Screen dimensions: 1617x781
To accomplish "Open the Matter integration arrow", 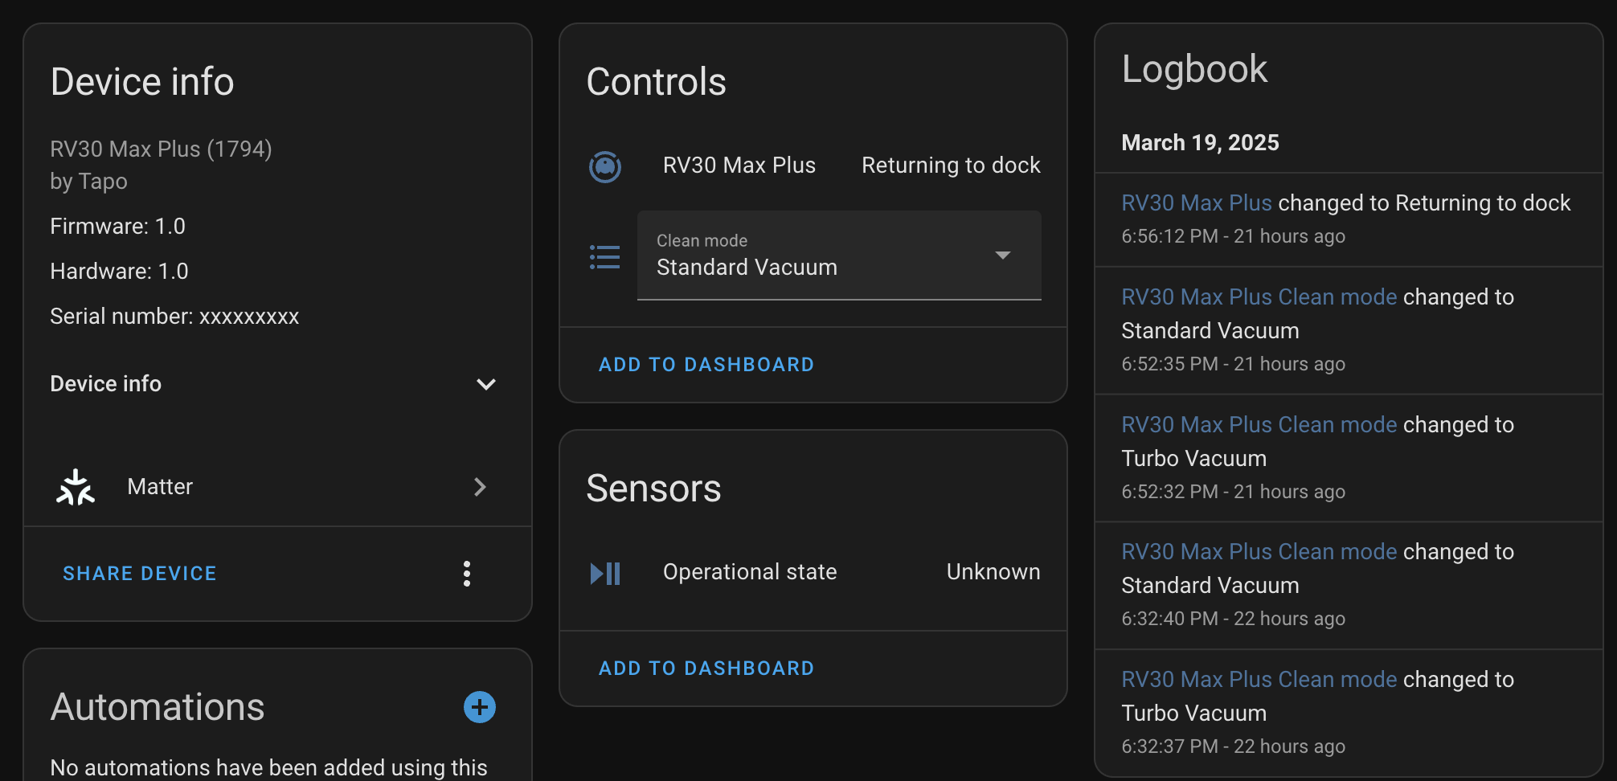I will click(480, 487).
